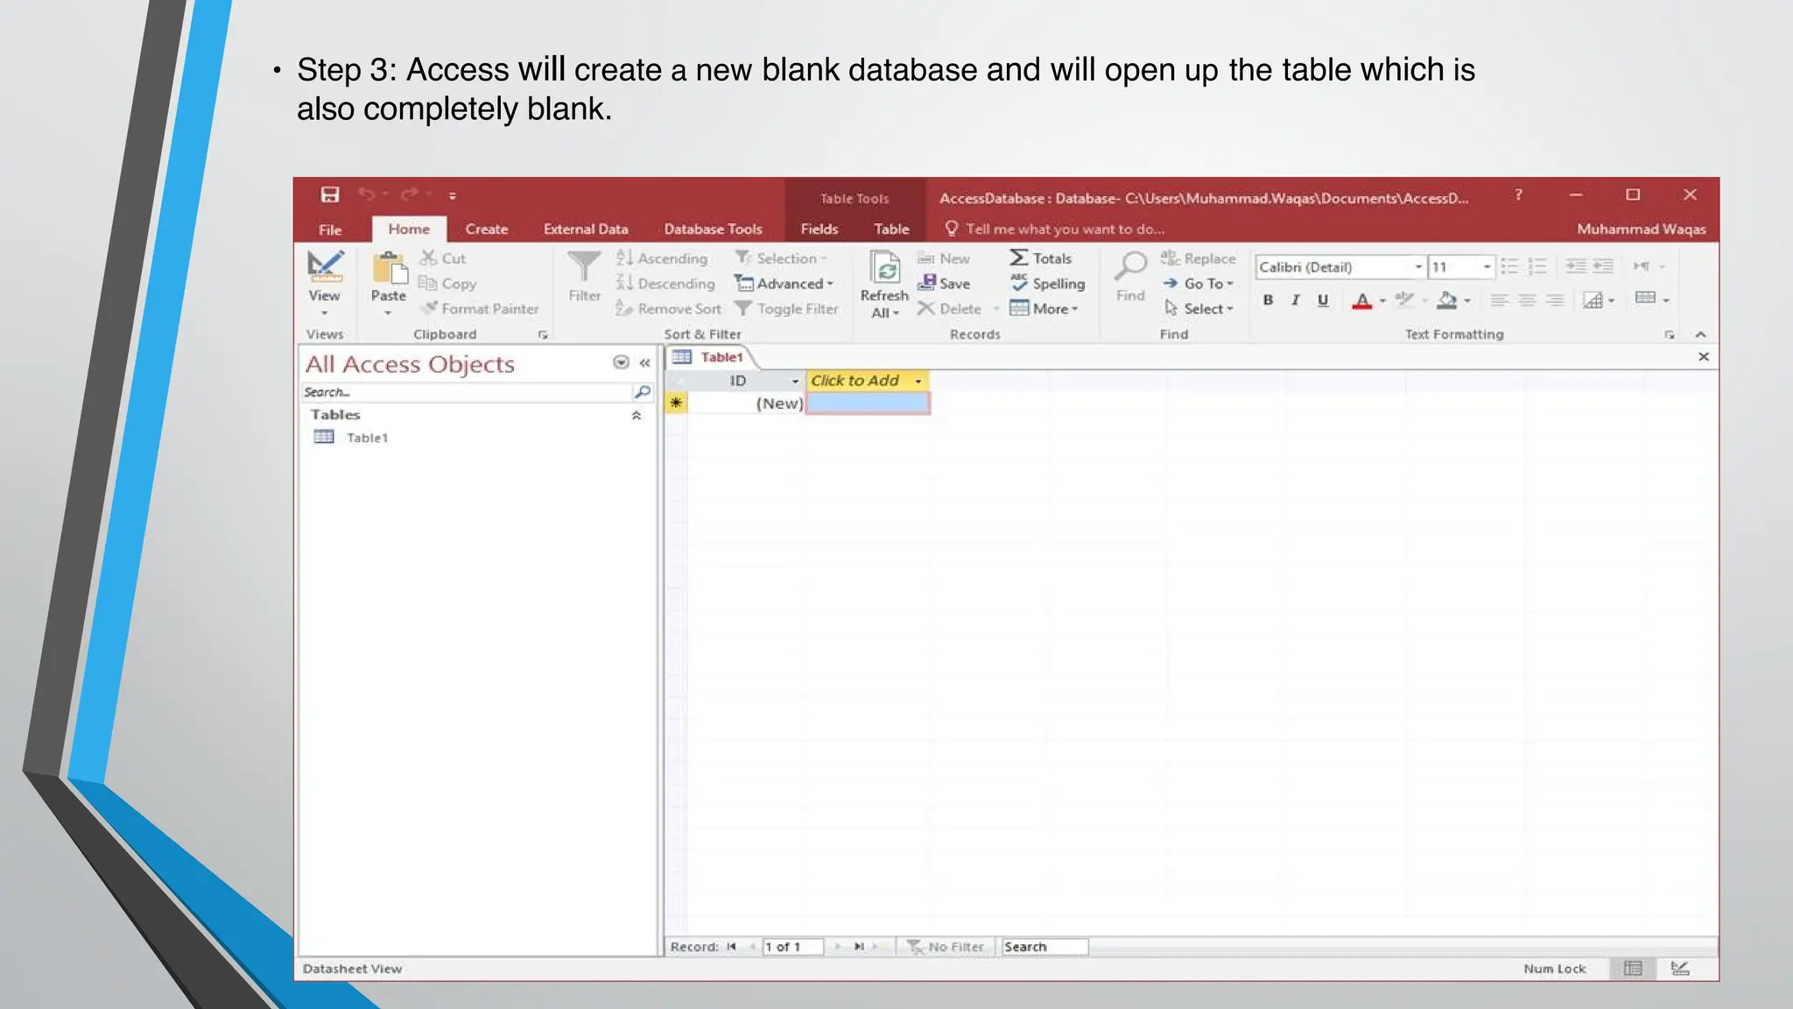
Task: Open the Go To dropdown
Action: (1198, 284)
